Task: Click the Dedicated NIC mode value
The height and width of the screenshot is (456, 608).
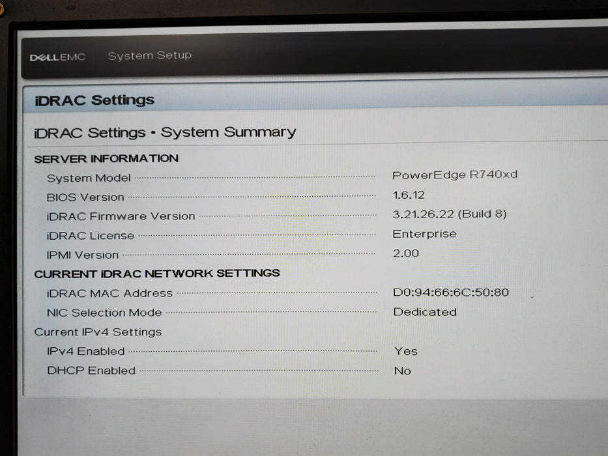Action: [x=425, y=312]
